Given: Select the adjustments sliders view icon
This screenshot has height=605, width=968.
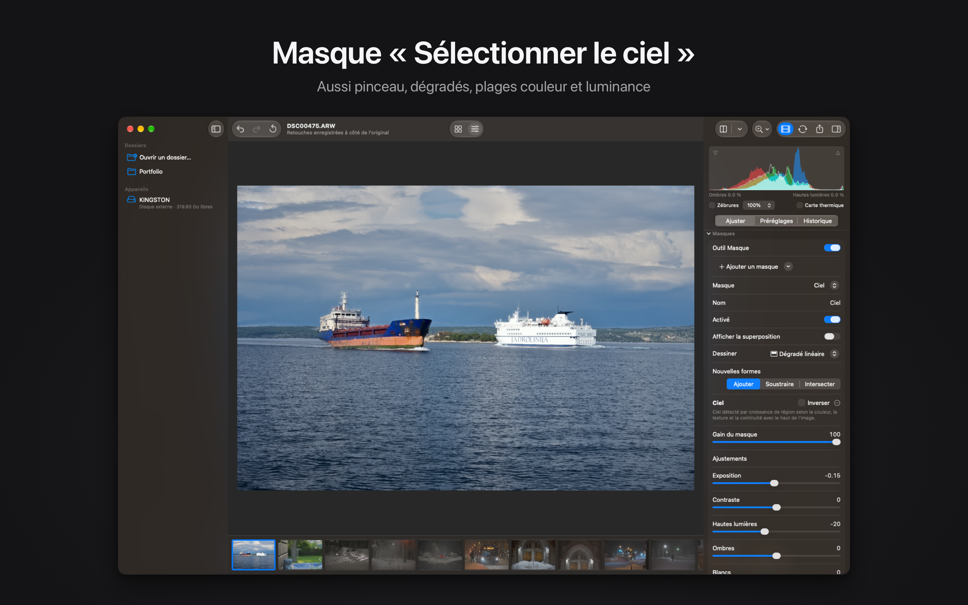Looking at the screenshot, I should [x=475, y=129].
